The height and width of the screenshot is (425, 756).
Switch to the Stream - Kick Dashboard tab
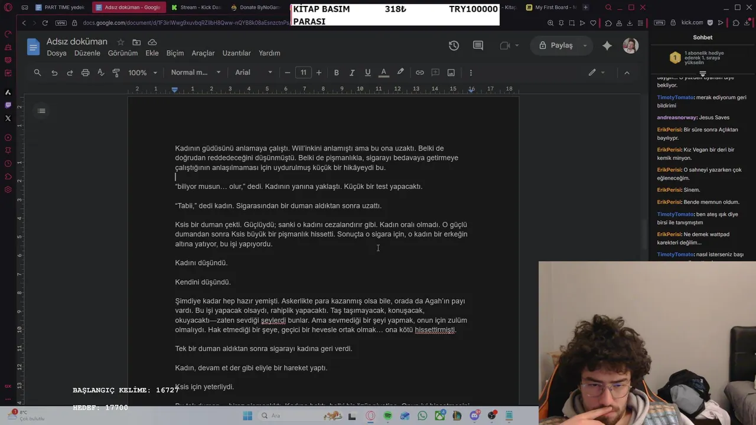pos(195,7)
